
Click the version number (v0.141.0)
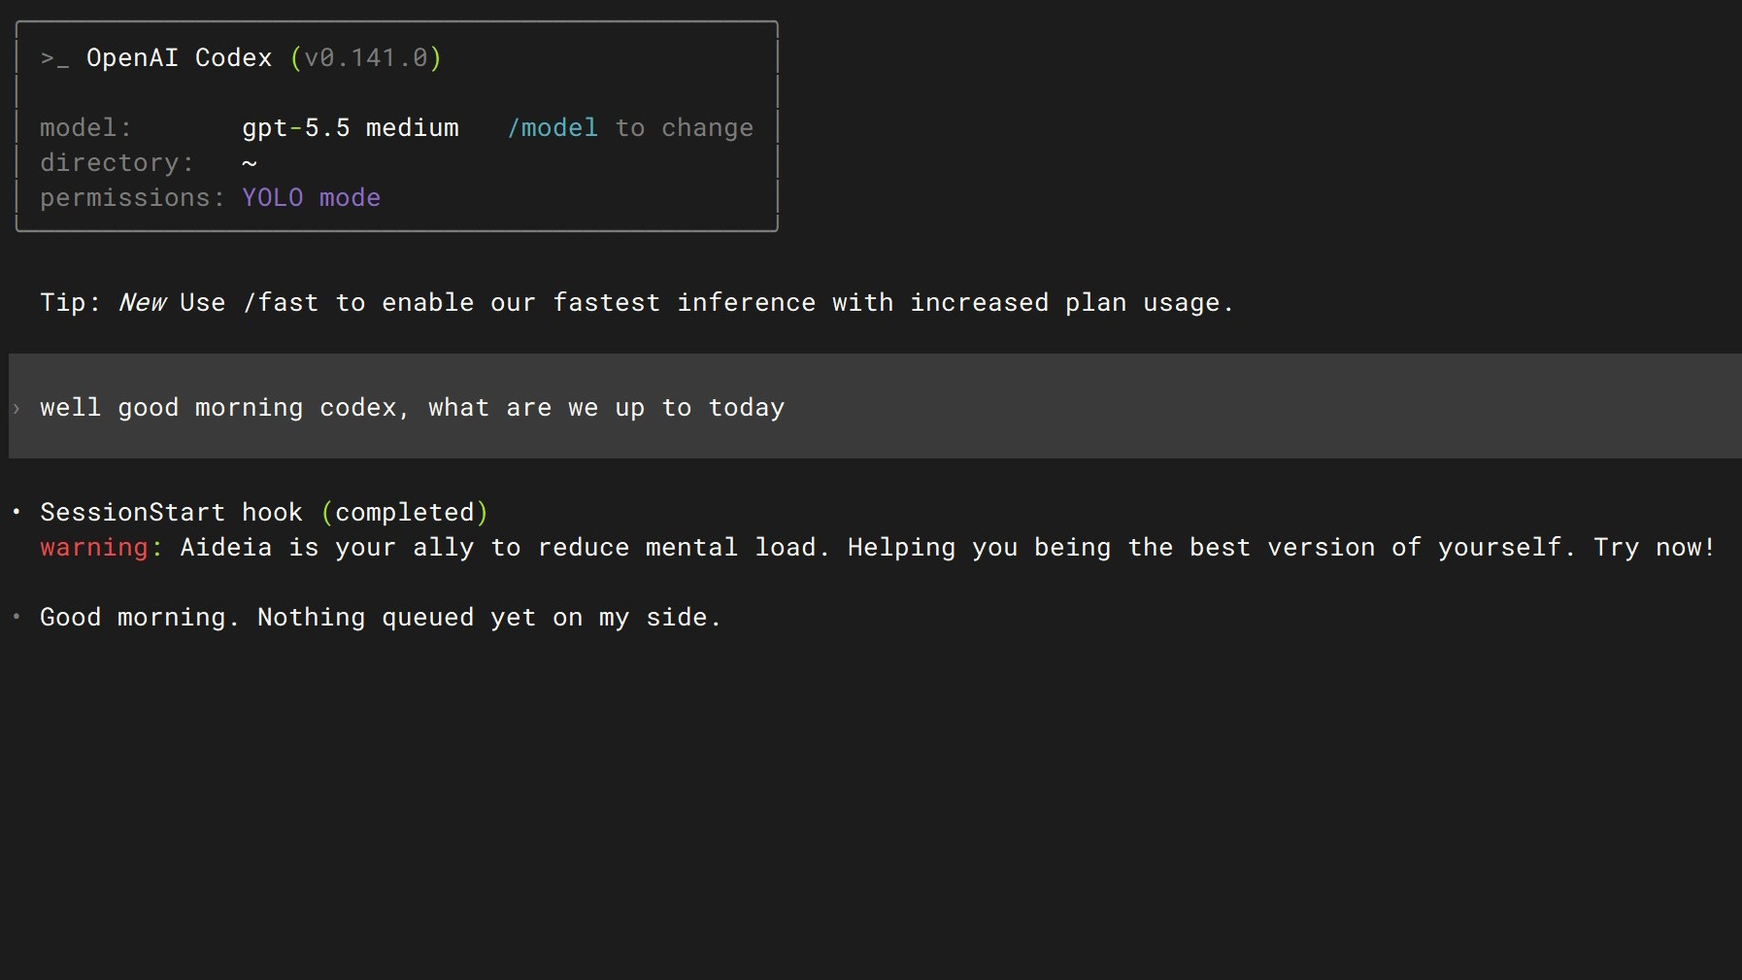tap(366, 58)
